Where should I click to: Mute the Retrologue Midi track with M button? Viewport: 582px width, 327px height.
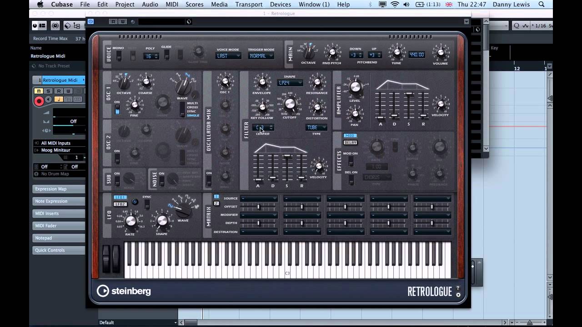tap(39, 91)
